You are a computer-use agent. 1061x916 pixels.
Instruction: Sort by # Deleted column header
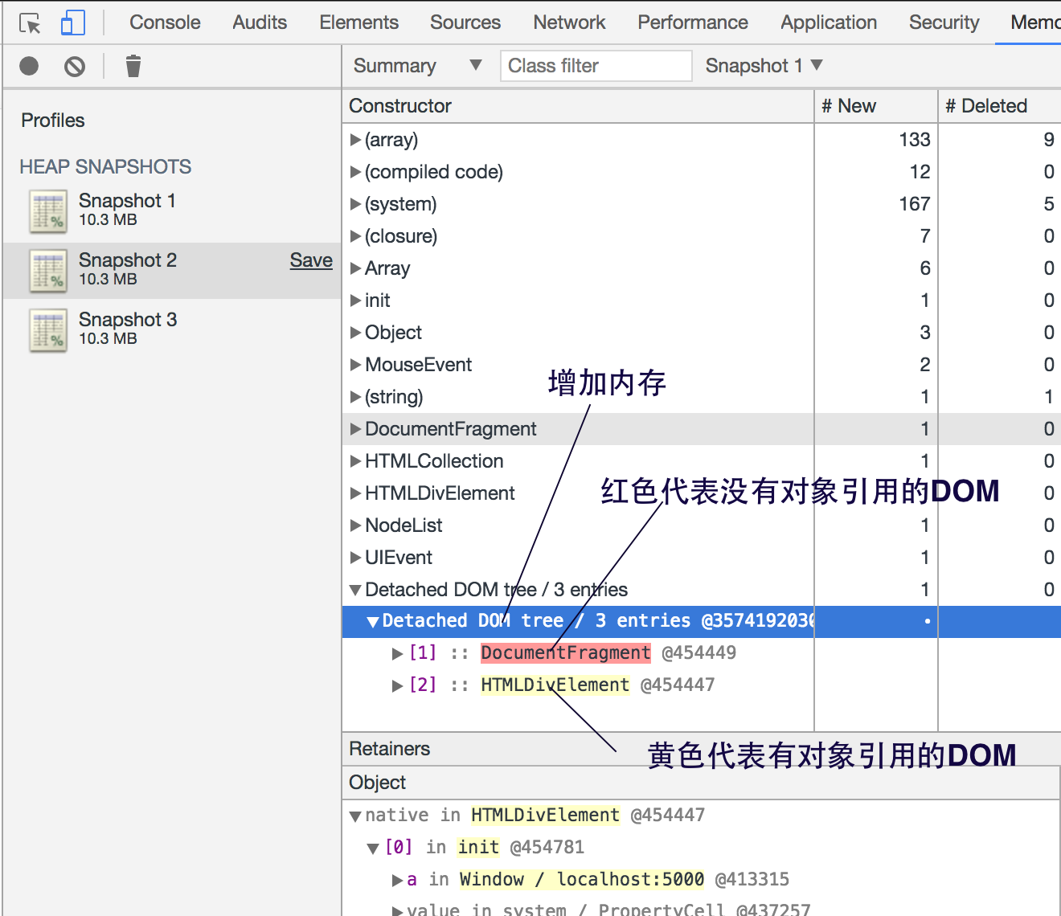[1000, 106]
